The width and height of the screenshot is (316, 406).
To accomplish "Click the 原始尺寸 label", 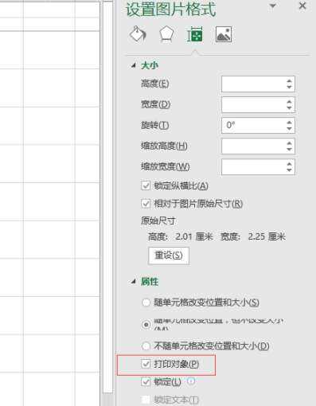I will tap(158, 221).
